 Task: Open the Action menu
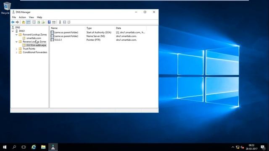click(x=22, y=17)
